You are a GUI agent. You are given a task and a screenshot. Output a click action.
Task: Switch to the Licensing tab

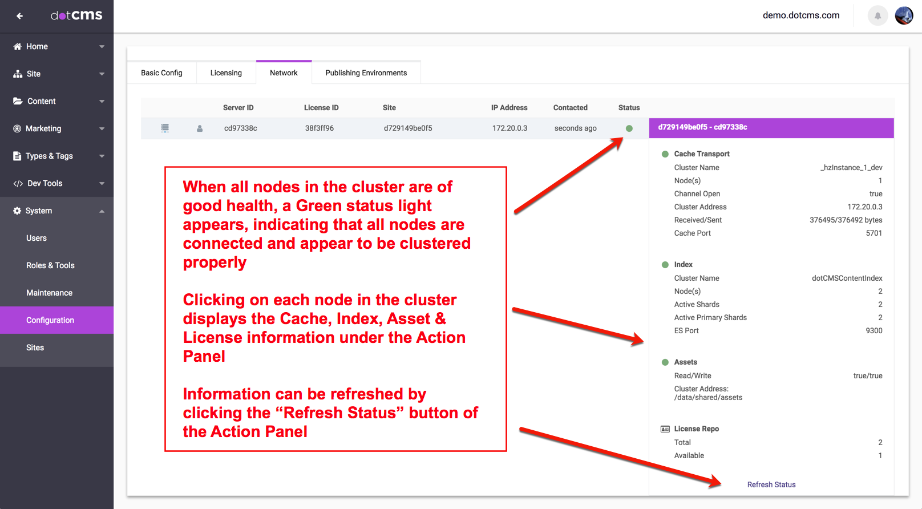click(226, 73)
